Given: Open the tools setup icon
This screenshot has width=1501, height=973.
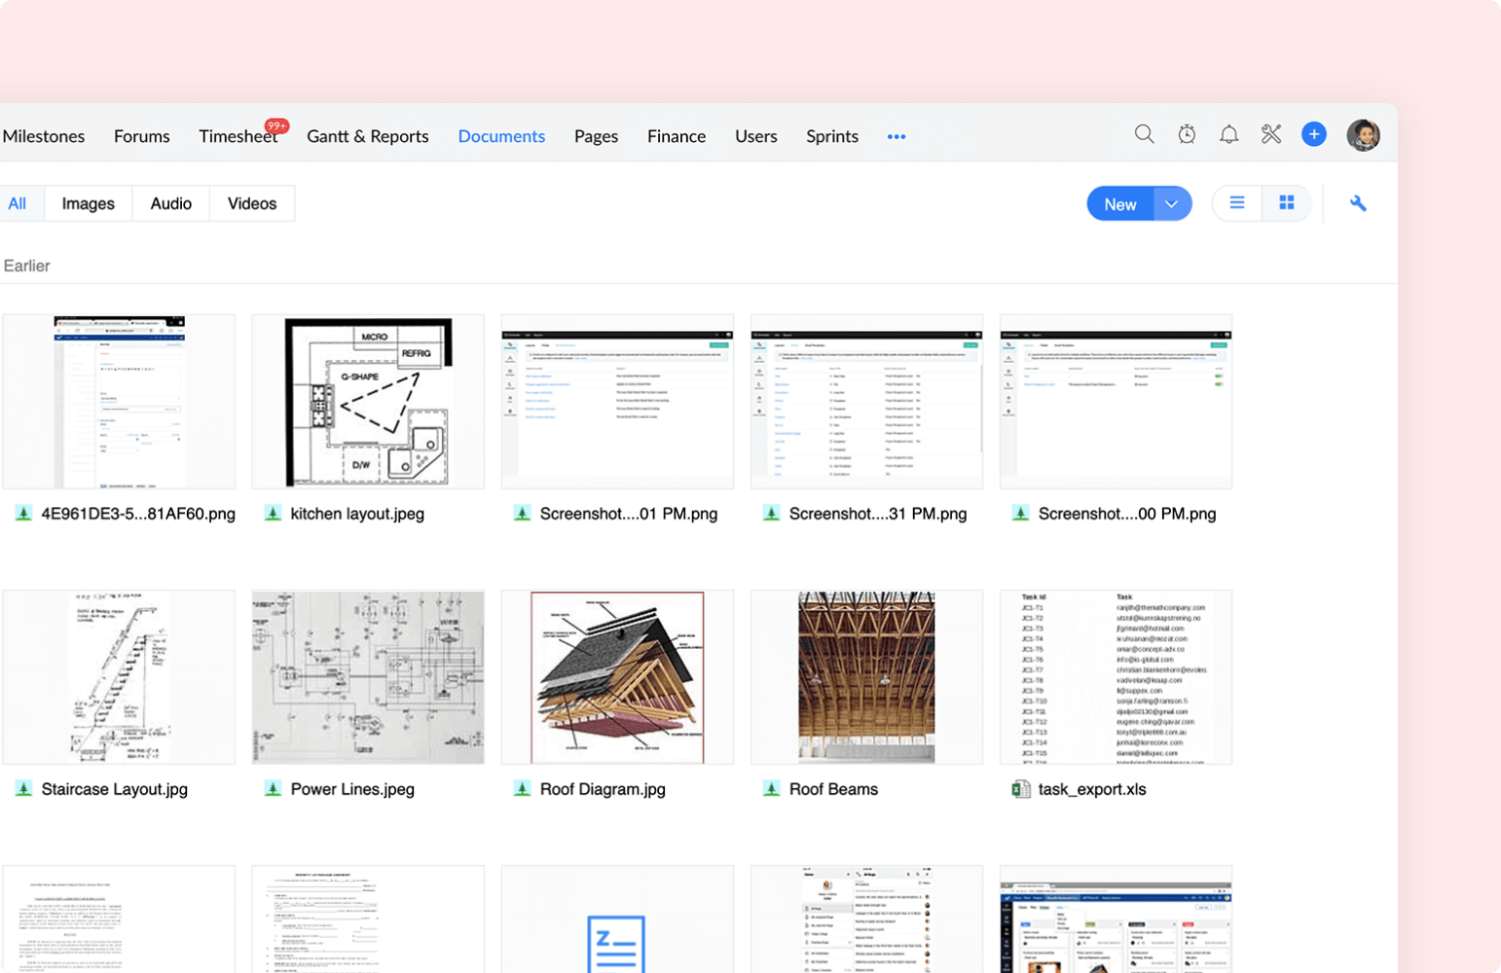Looking at the screenshot, I should (x=1271, y=134).
